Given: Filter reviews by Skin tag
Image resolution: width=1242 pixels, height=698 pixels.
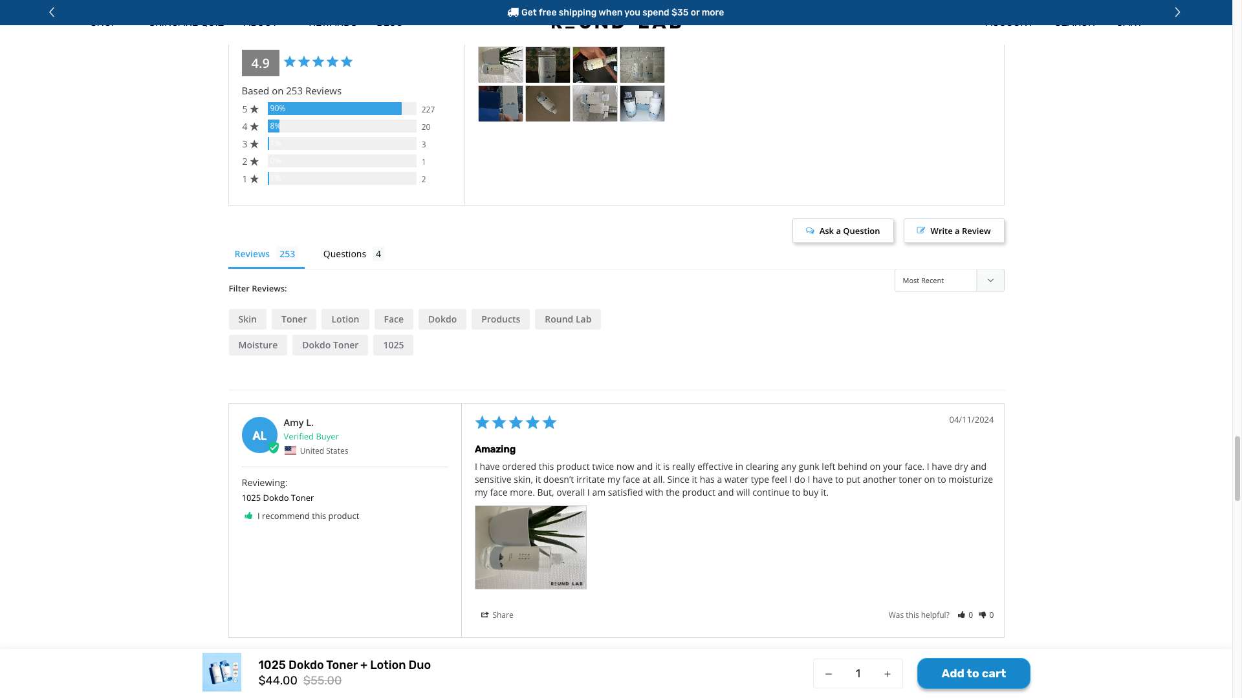Looking at the screenshot, I should point(247,319).
